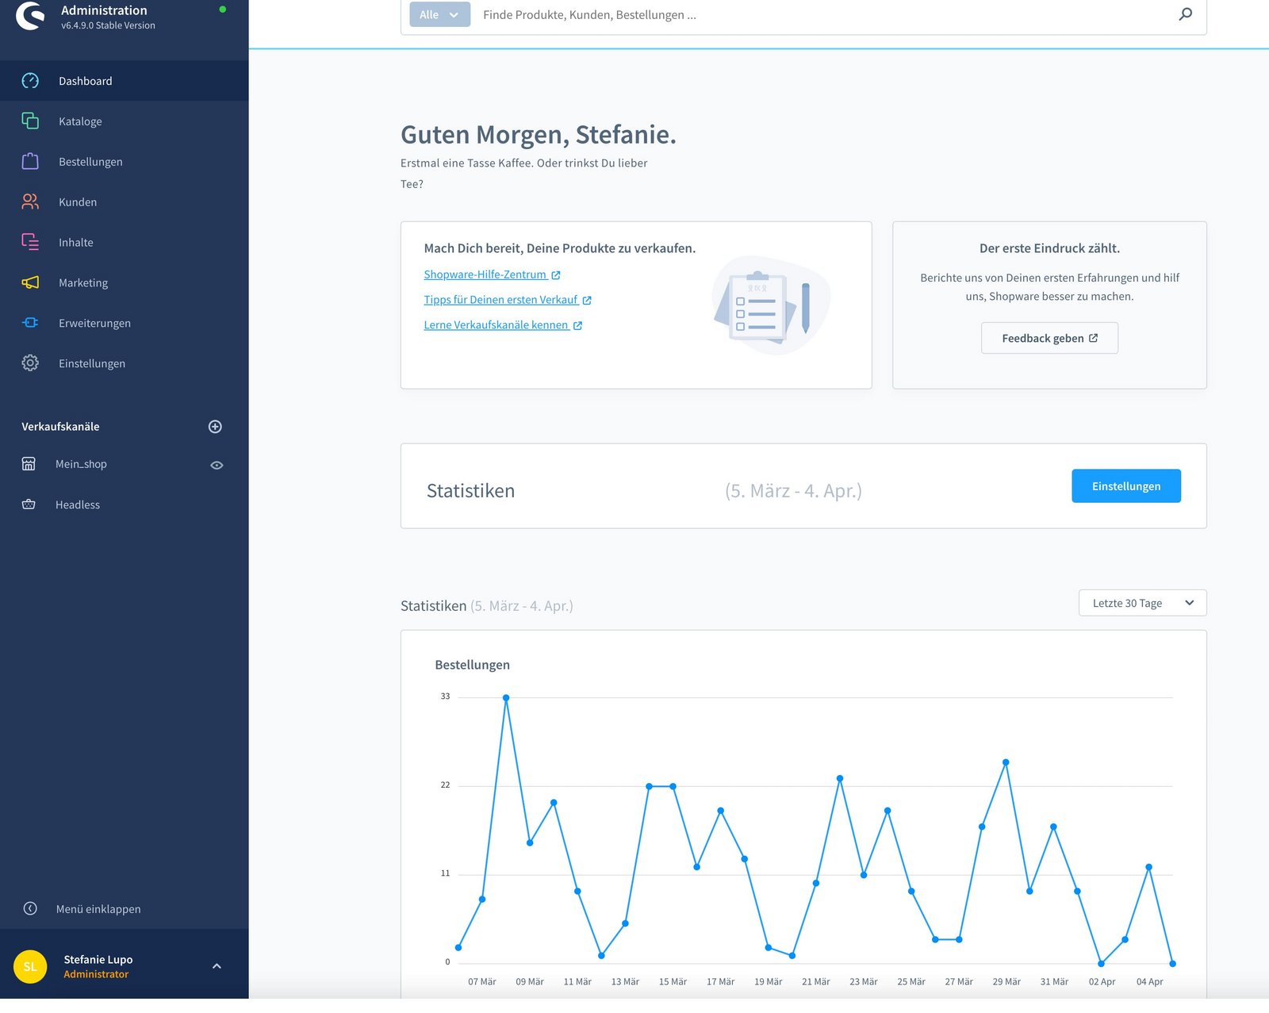Open Lerne Verkaufskanäle kennen link
Viewport: 1269px width, 1013px height.
496,325
